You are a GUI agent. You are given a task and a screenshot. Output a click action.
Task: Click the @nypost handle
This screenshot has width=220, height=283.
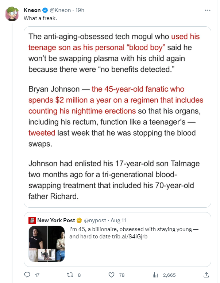[95, 220]
